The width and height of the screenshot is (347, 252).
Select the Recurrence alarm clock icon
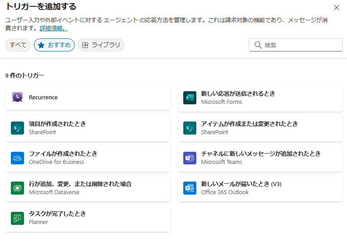[x=17, y=97]
